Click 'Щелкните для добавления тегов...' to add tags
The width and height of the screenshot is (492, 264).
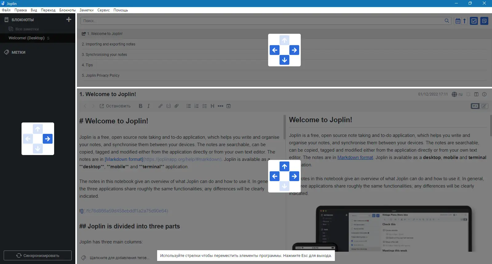pos(119,258)
